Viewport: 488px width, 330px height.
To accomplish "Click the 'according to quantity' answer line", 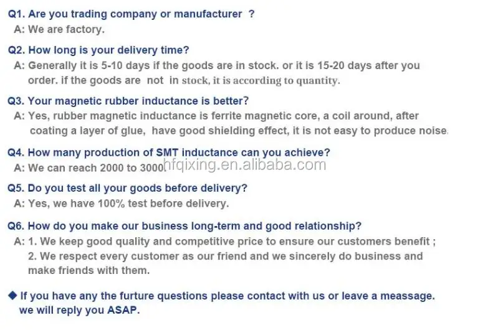I will [184, 80].
